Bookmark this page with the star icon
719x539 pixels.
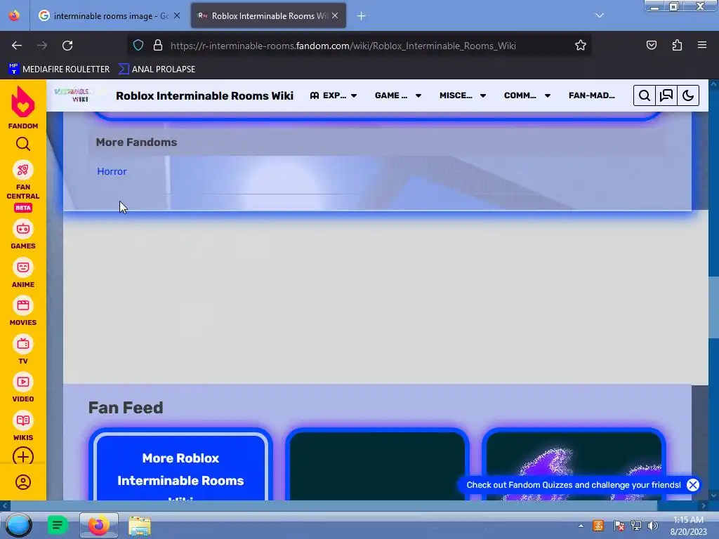coord(581,46)
